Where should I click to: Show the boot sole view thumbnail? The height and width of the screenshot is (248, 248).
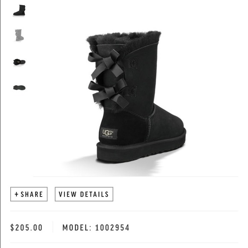point(19,88)
